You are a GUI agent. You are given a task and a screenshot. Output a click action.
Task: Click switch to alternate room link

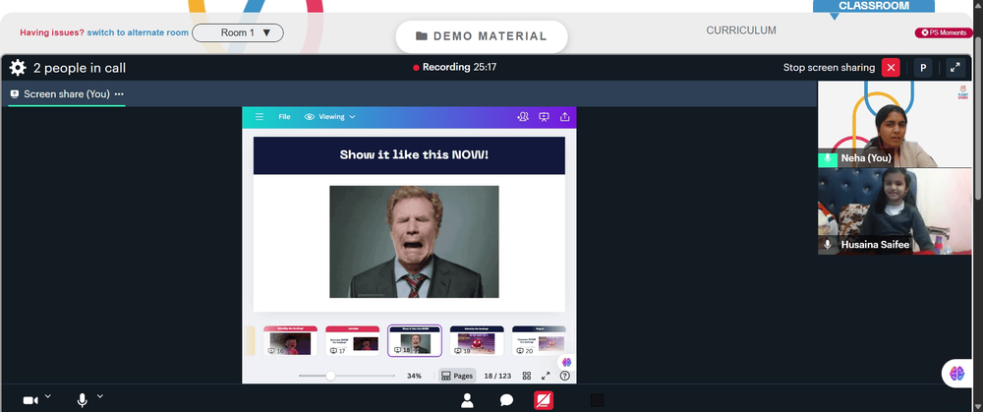point(138,32)
